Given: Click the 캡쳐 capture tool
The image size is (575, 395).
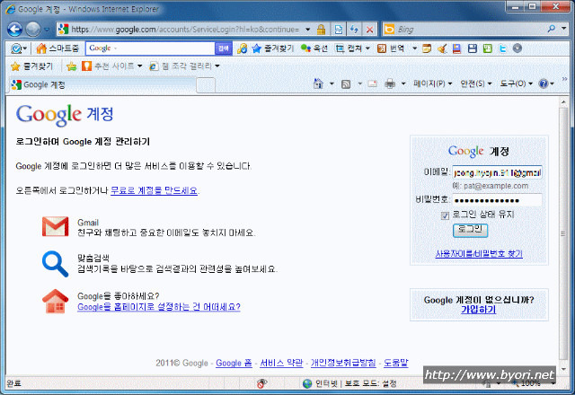Looking at the screenshot, I should pos(349,48).
